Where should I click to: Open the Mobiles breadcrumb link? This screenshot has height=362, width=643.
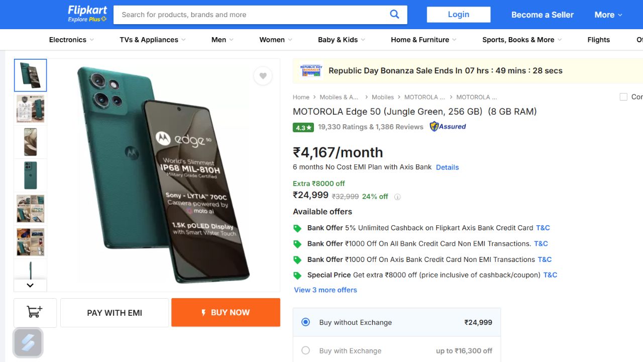[x=383, y=97]
